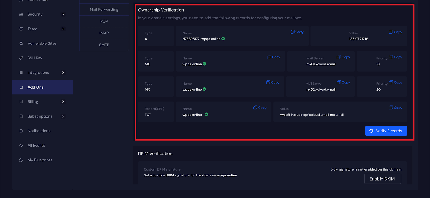Copy the mx02.xcloud.email mail server value
Screen dimensions: 430x198
343,83
